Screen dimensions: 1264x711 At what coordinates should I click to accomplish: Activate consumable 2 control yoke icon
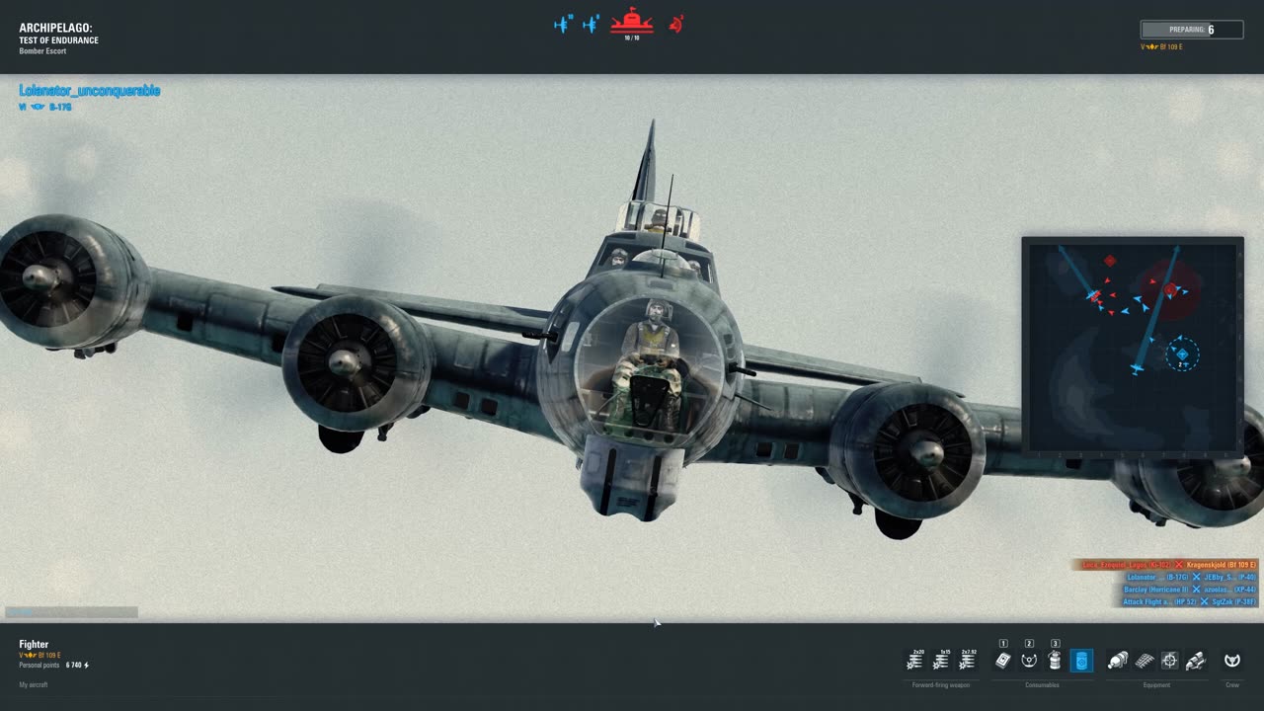pyautogui.click(x=1029, y=661)
